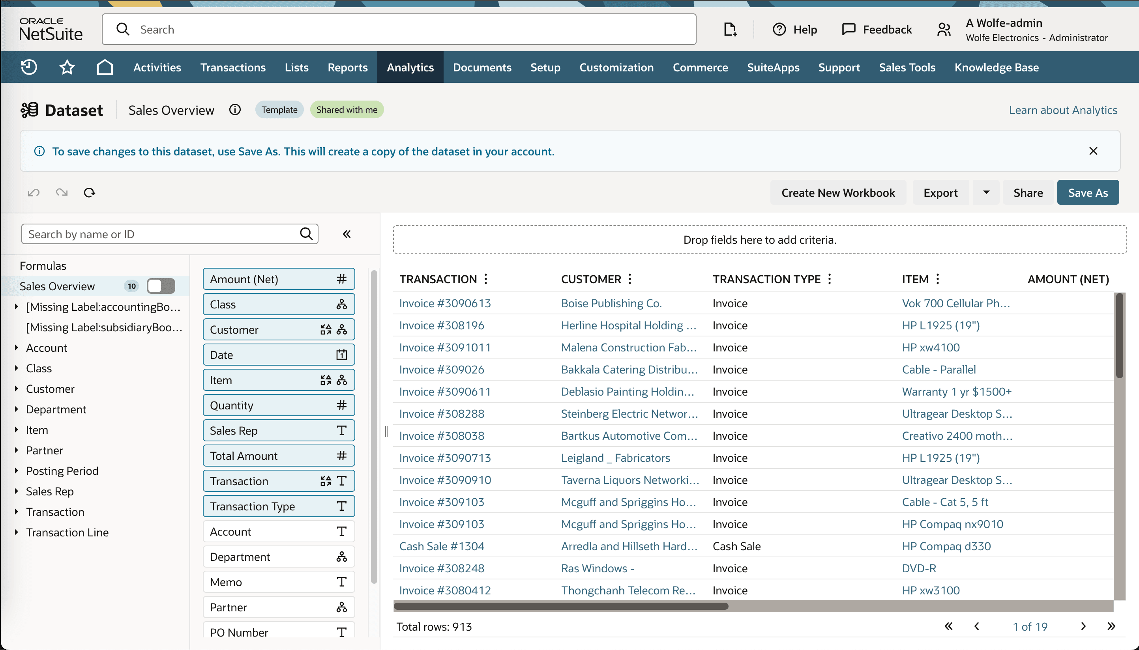1139x650 pixels.
Task: Click the Save As button
Action: 1088,192
